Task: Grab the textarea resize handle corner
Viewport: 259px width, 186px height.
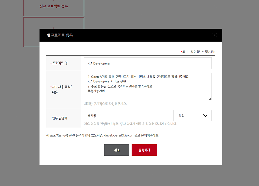Action: [x=210, y=99]
